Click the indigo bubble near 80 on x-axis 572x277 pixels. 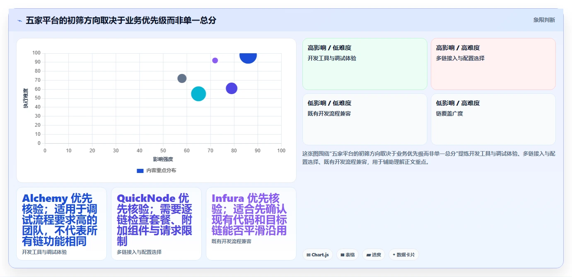tap(232, 88)
